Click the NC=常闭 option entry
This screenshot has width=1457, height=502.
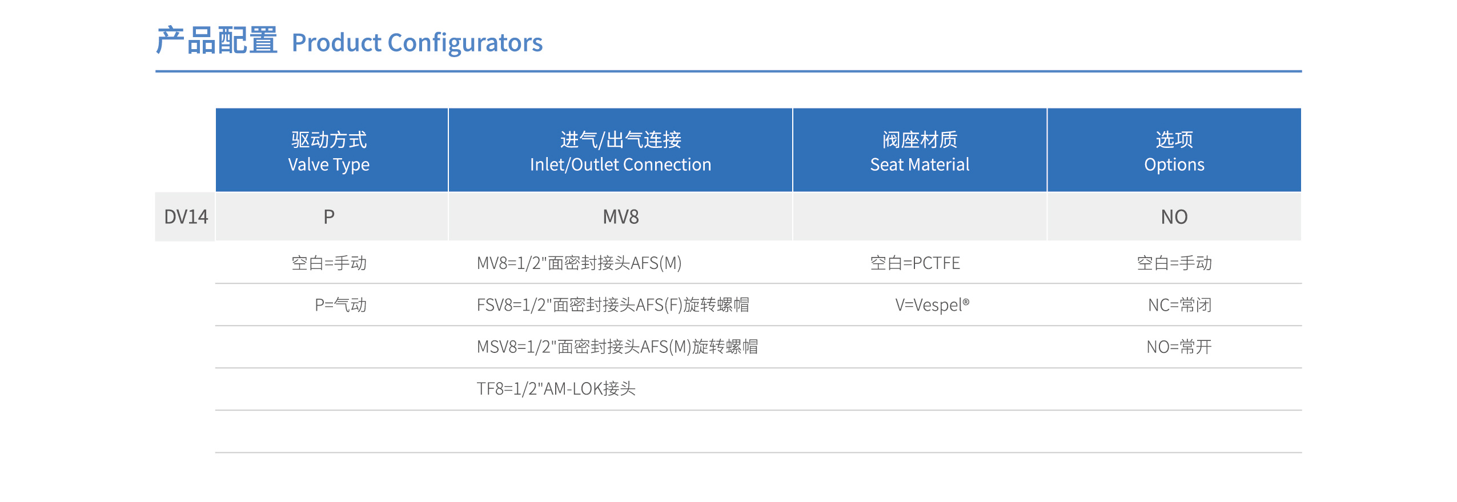[1180, 305]
